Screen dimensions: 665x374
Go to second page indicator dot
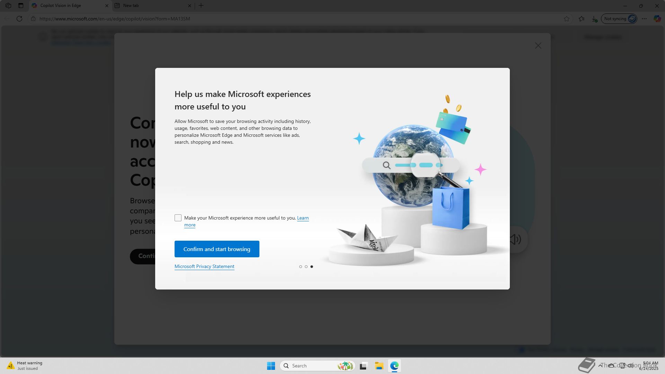(x=306, y=267)
